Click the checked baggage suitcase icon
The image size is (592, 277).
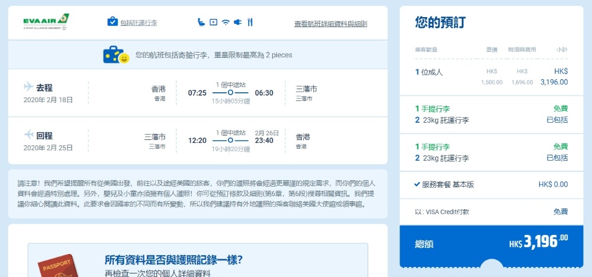point(112,22)
